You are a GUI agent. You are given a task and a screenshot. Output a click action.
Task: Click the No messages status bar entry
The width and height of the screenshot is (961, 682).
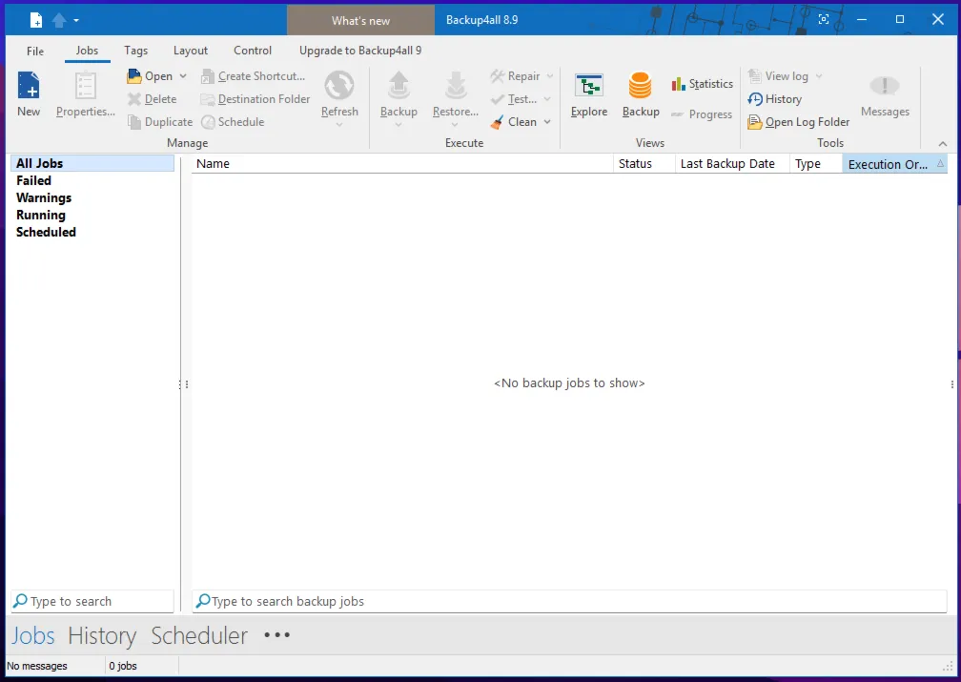coord(37,666)
